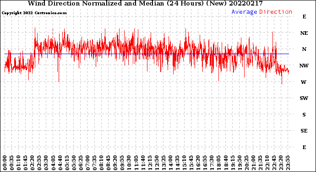
Task: Click the 19:15 time label
Action: pos(233,163)
